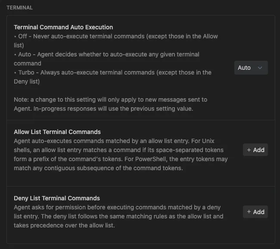The height and width of the screenshot is (249, 280).
Task: Select the Deny List Terminal Commands heading
Action: [57, 198]
